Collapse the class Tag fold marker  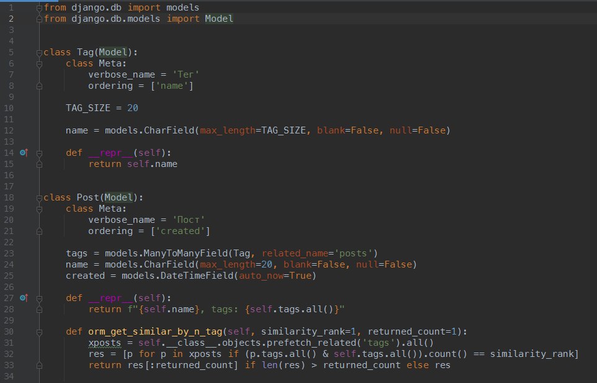(x=39, y=53)
